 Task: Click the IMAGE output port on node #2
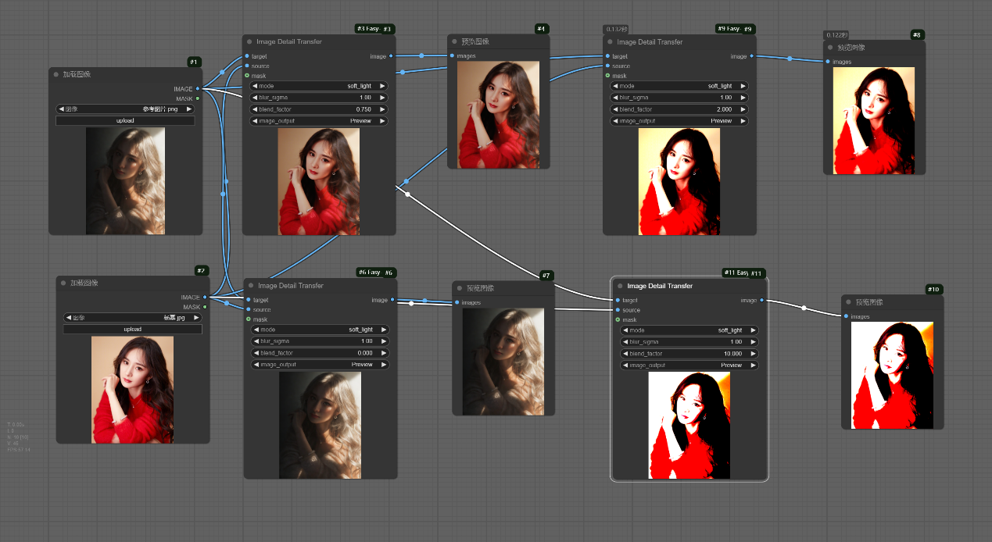(x=205, y=298)
